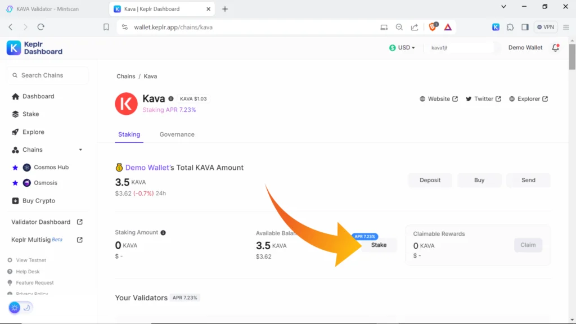Toggle the Brave VPN button
The width and height of the screenshot is (576, 324).
tap(546, 27)
